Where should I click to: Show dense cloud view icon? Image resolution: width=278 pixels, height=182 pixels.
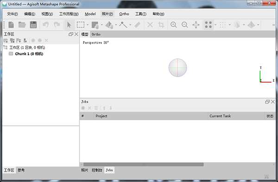(223, 25)
